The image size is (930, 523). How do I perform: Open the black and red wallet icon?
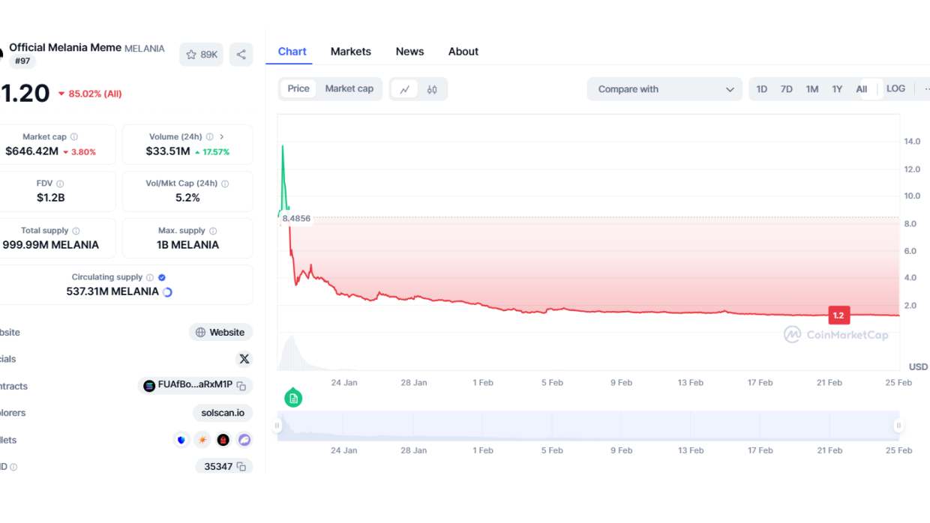point(223,440)
